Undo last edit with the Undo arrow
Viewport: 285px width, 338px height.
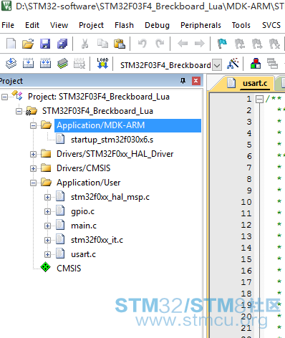142,44
